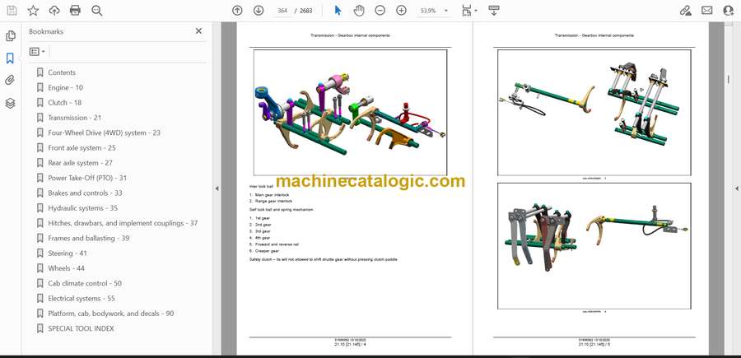
Task: Open Four-Wheel Drive (4WD) system - 23
Action: coord(104,133)
